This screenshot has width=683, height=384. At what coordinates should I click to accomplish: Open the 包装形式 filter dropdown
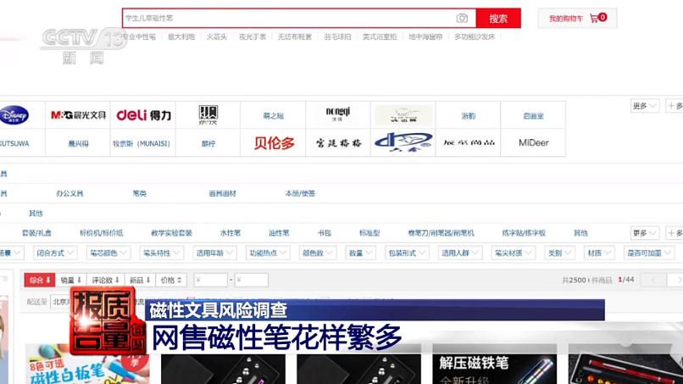pos(407,253)
